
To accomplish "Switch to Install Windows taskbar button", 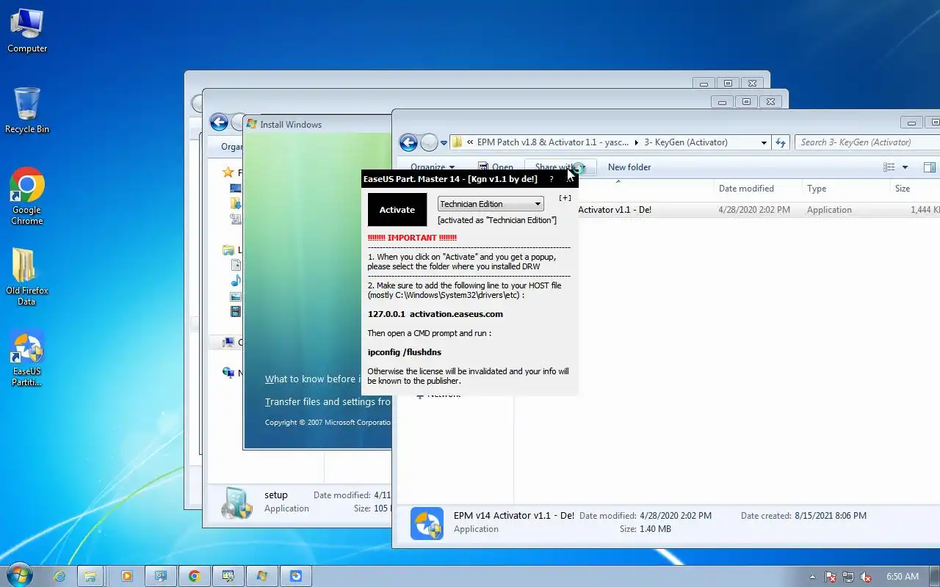I will coord(262,576).
